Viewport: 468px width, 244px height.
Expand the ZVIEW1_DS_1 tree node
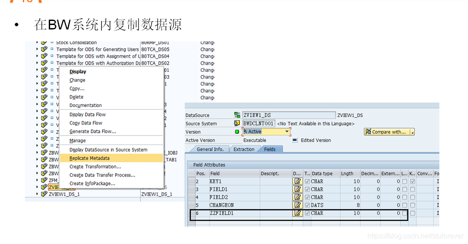pos(37,194)
